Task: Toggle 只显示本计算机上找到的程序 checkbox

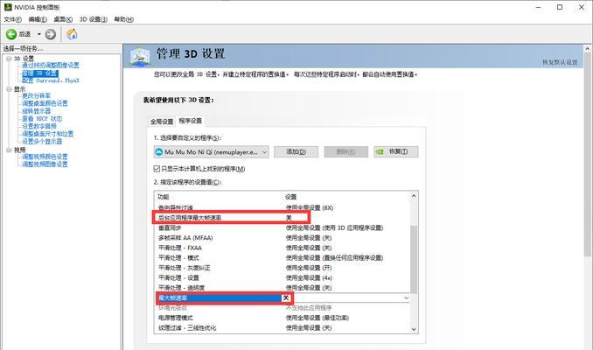Action: (157, 169)
